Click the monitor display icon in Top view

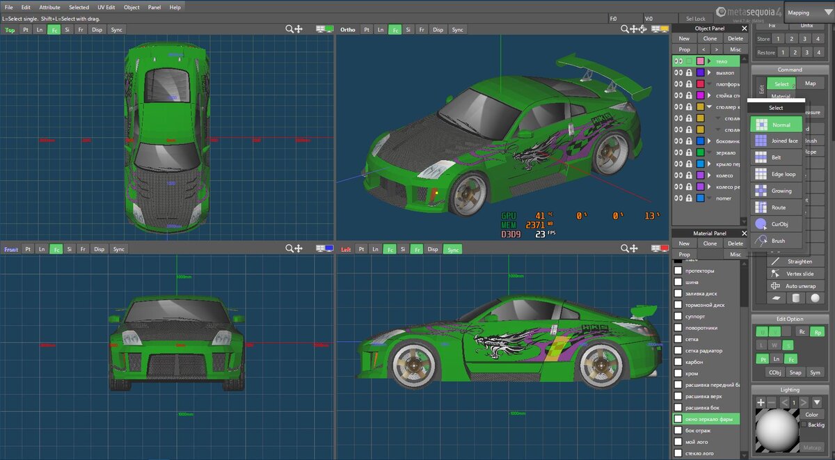[324, 29]
